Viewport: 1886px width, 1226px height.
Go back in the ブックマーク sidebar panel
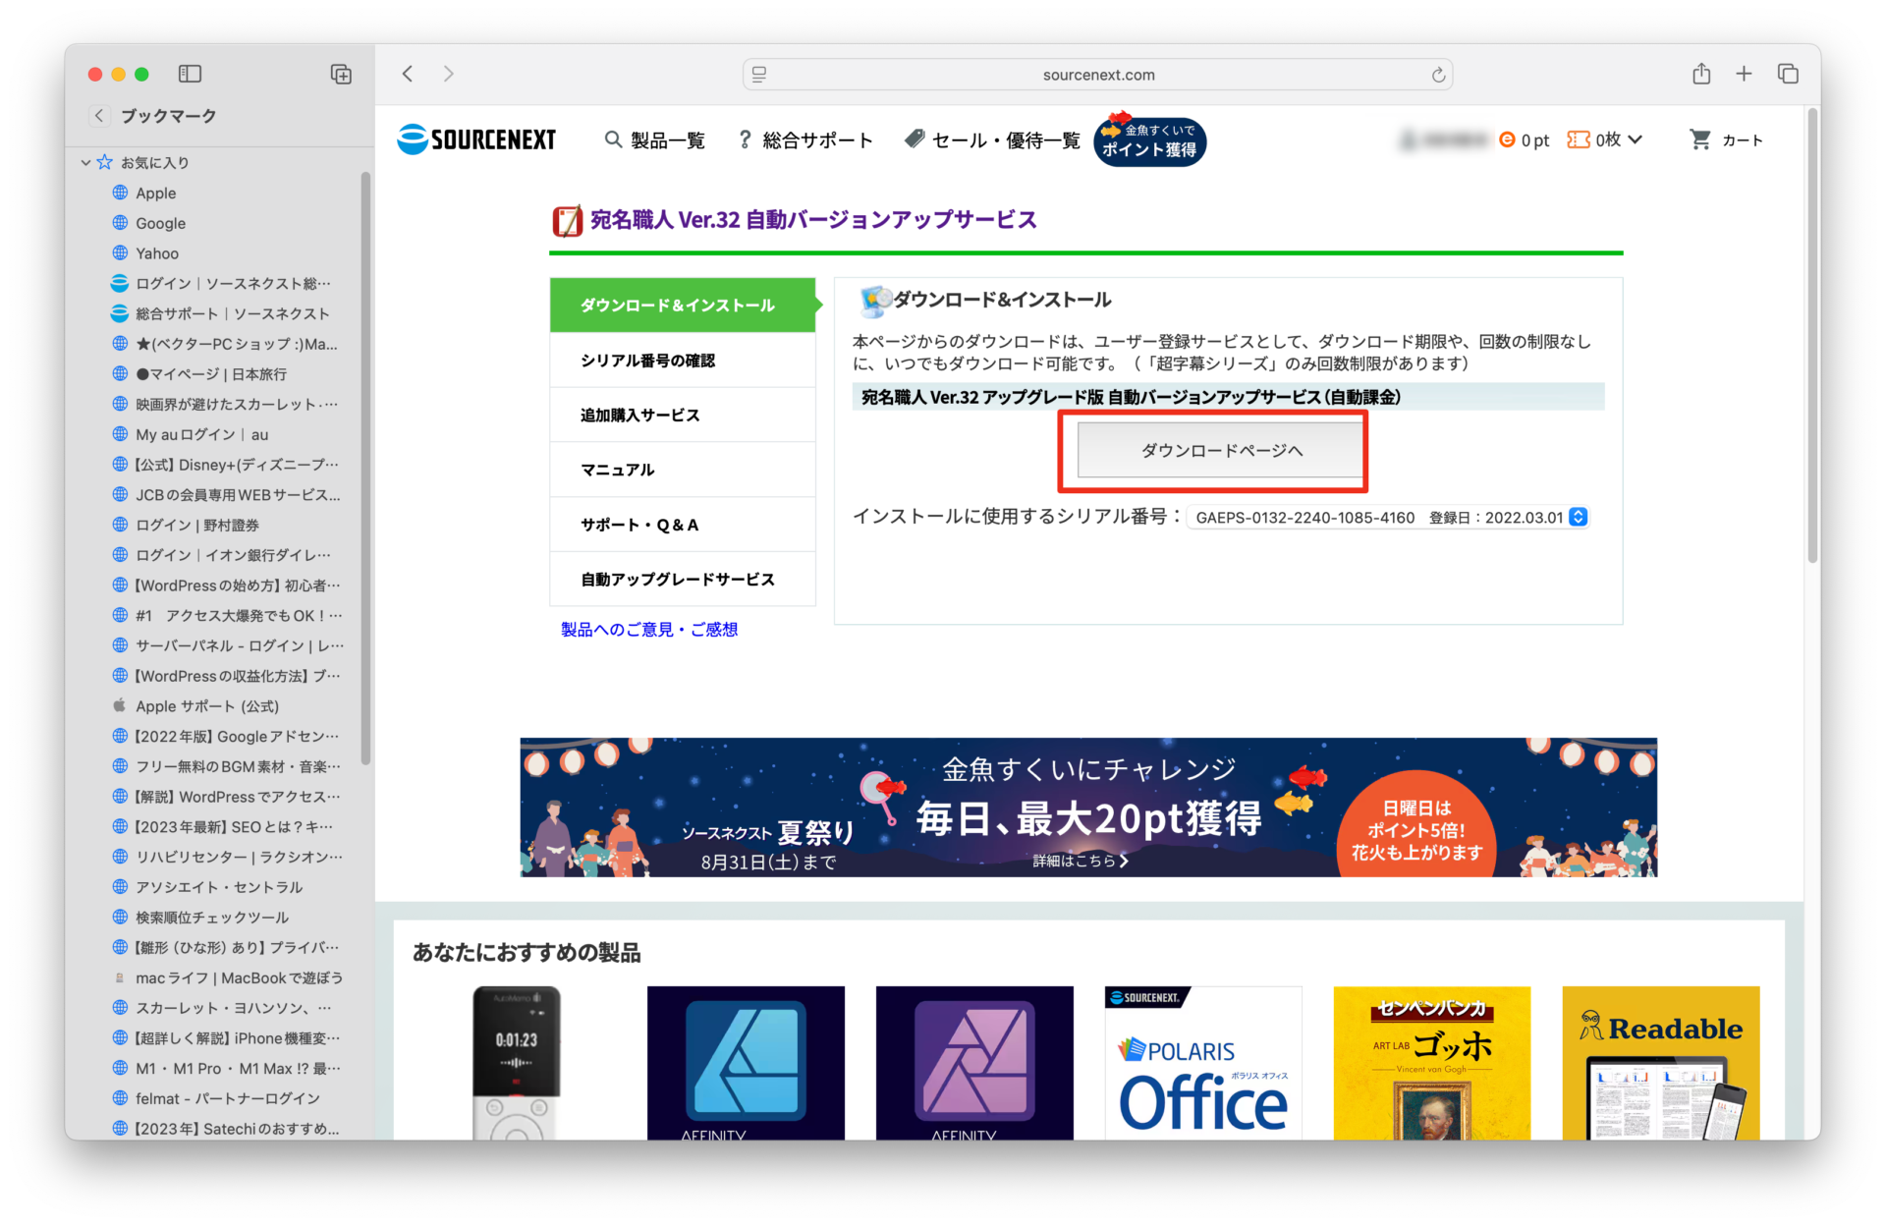[x=99, y=116]
